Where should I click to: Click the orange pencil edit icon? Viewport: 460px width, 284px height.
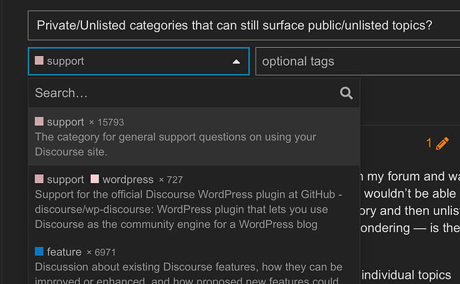coord(442,143)
